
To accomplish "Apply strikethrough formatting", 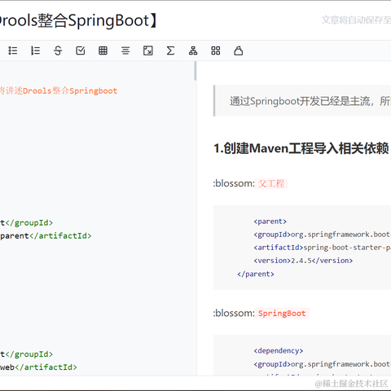I will [x=58, y=51].
